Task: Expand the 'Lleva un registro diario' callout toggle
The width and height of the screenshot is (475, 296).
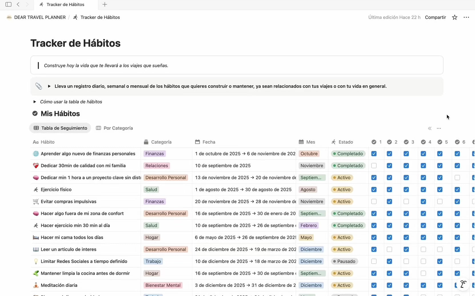Action: click(49, 86)
